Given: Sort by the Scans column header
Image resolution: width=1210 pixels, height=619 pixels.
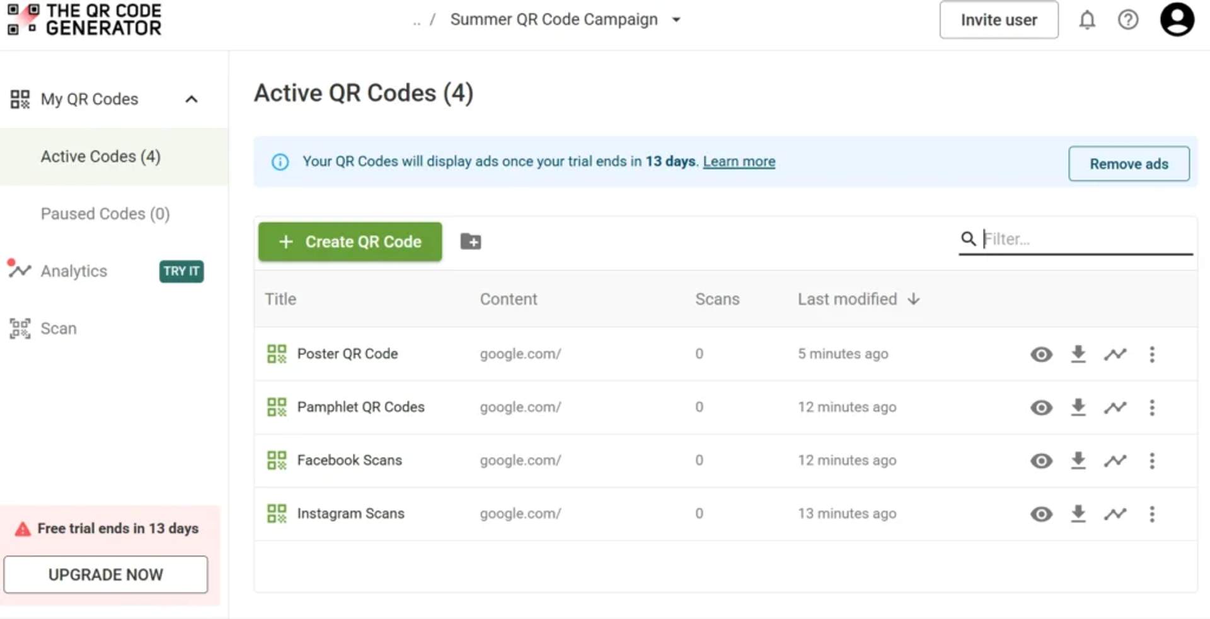Looking at the screenshot, I should [x=717, y=299].
